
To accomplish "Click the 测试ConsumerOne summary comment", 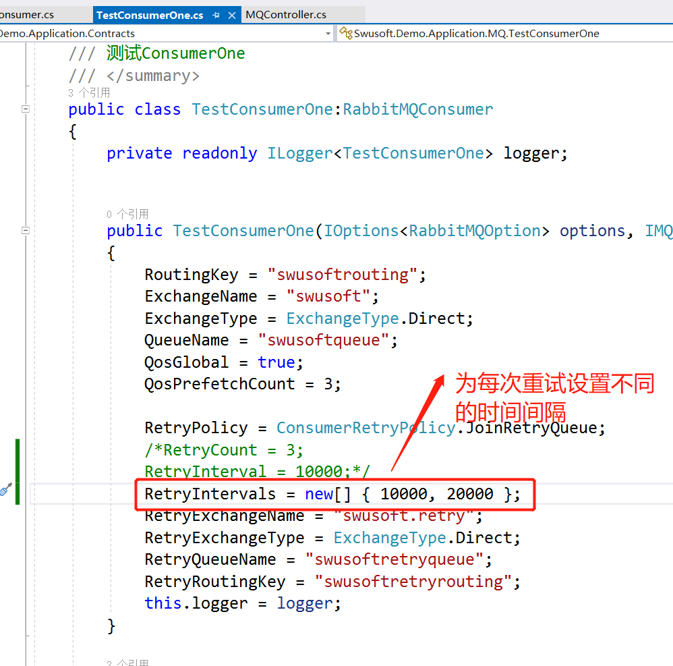I will (176, 53).
